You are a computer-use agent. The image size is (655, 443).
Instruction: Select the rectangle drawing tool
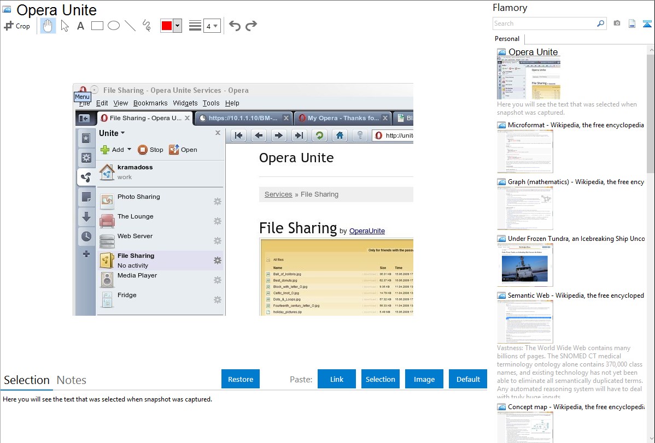pos(97,26)
